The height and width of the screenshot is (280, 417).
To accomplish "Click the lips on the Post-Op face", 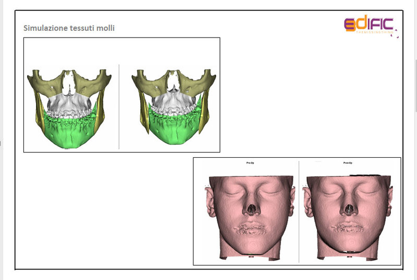I will pyautogui.click(x=348, y=229).
